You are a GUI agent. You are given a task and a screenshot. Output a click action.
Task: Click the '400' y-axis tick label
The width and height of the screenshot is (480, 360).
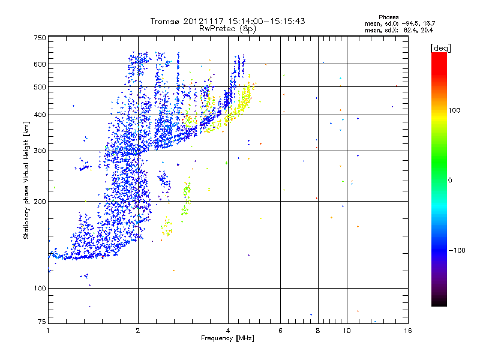tap(40, 115)
